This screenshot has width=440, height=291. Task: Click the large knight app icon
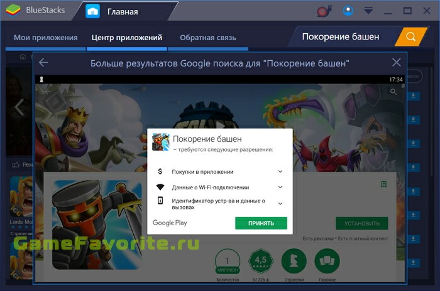(x=97, y=225)
